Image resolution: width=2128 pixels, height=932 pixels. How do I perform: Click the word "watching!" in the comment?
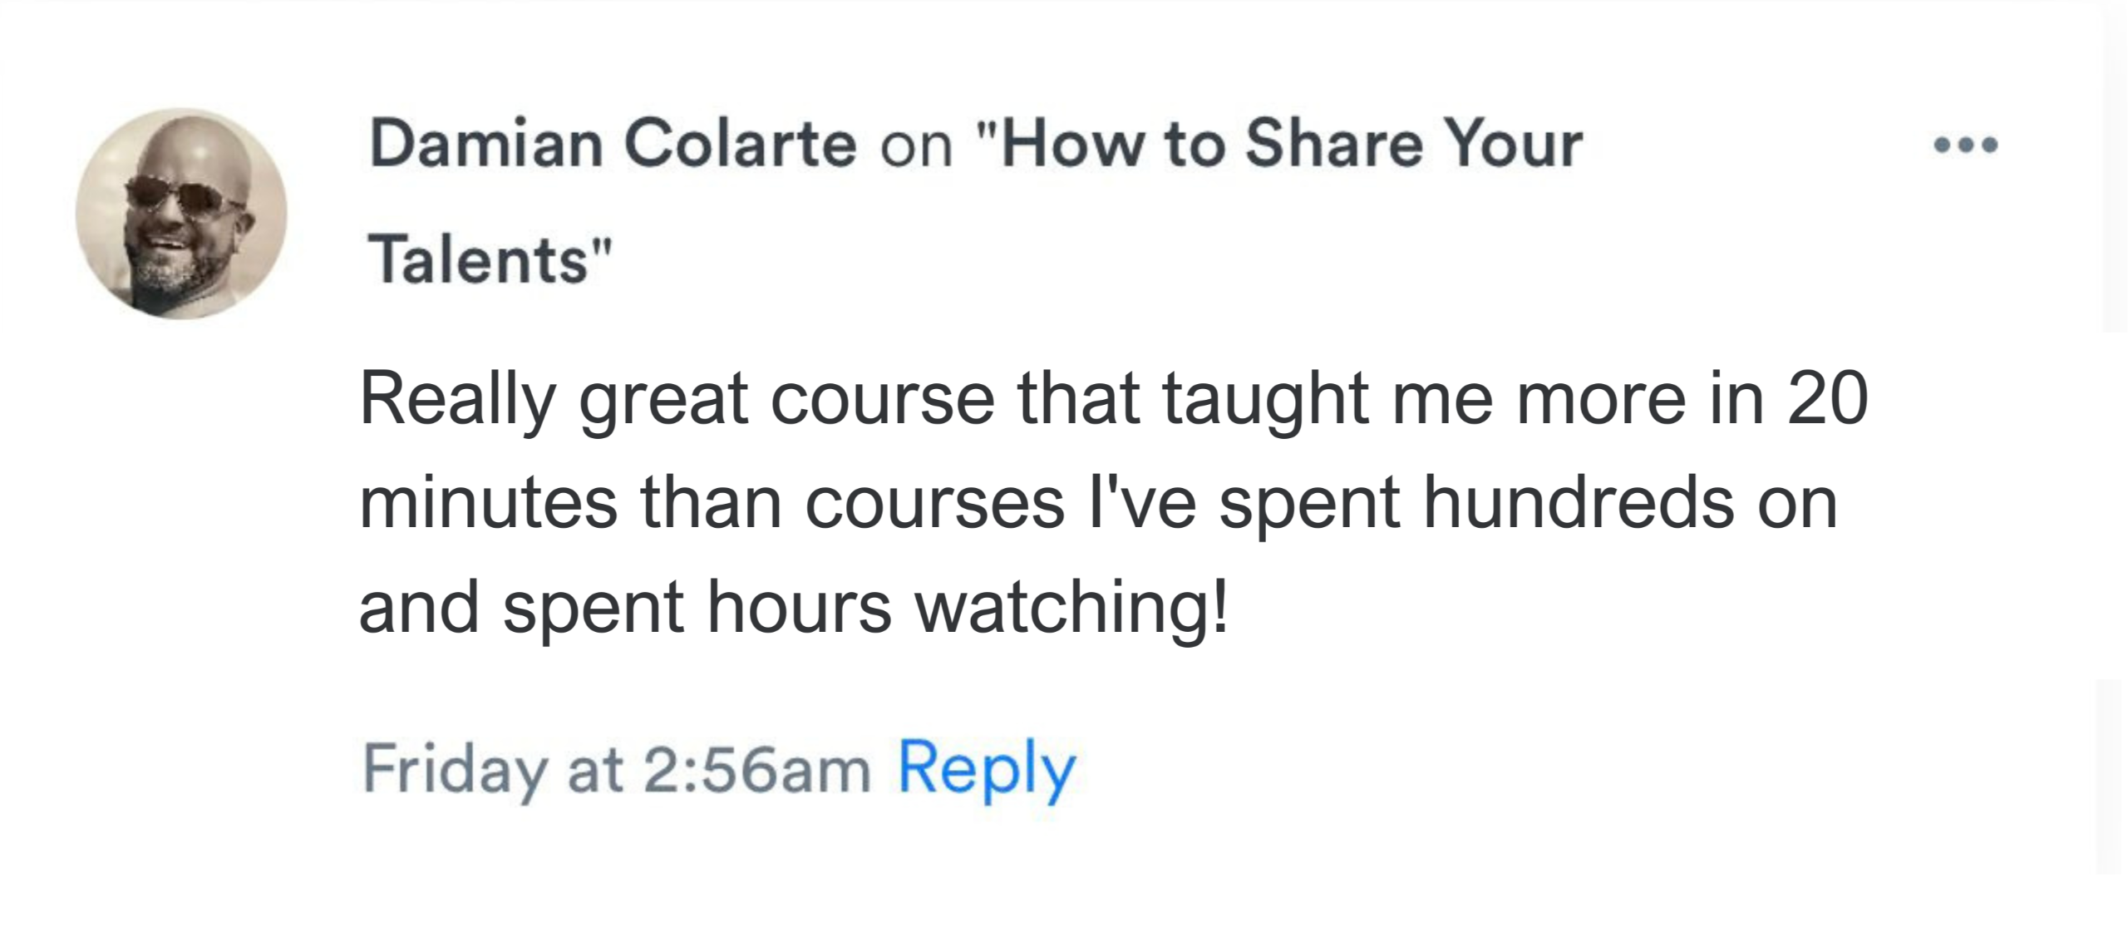(1071, 608)
